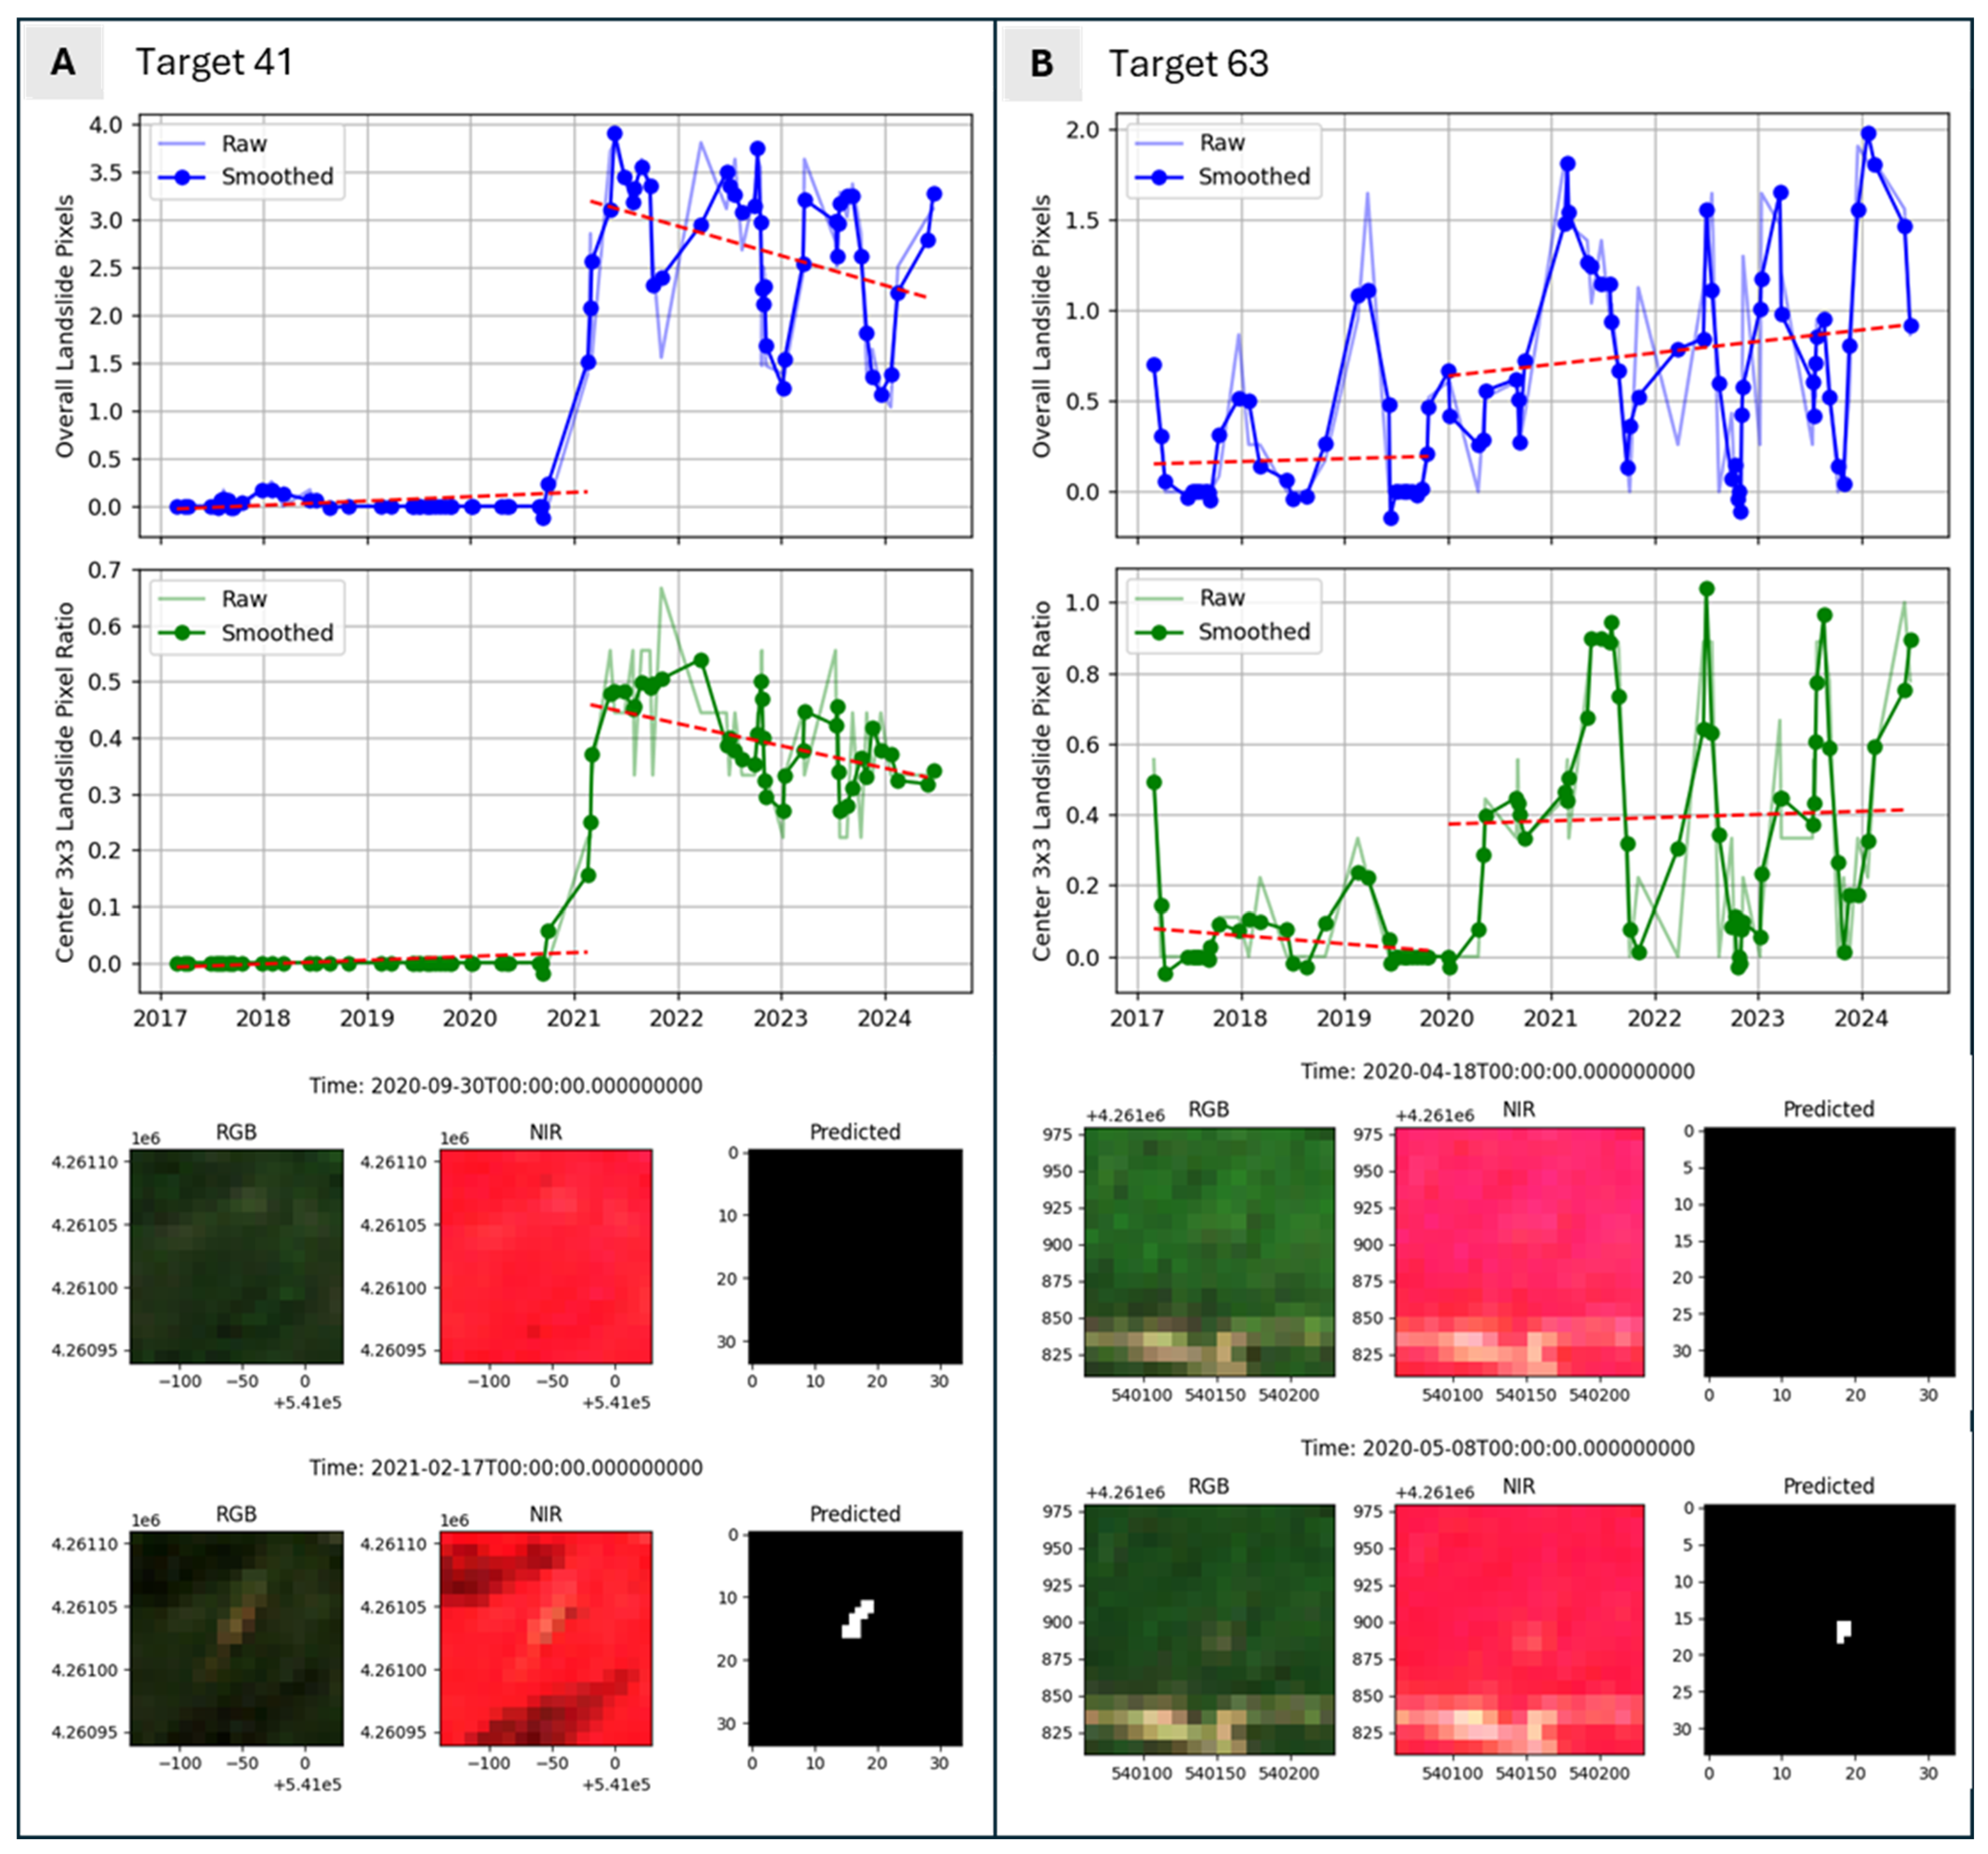
Task: Click the panel B label box
Action: (x=1042, y=64)
